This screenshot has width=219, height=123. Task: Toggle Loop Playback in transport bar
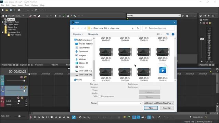coord(35,118)
